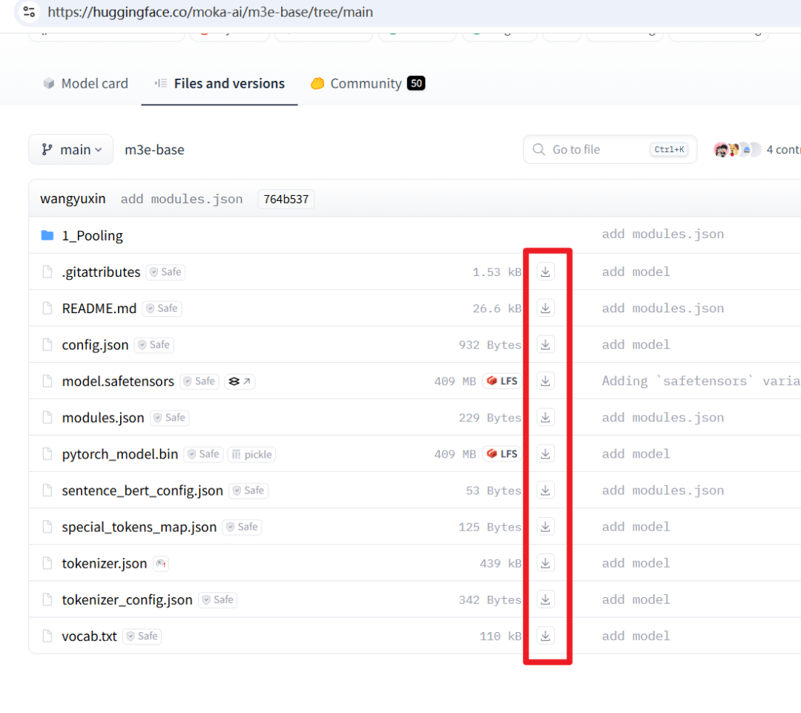The image size is (801, 713).
Task: Click the safetensors viewer icon beside model.safetensors
Action: 240,381
